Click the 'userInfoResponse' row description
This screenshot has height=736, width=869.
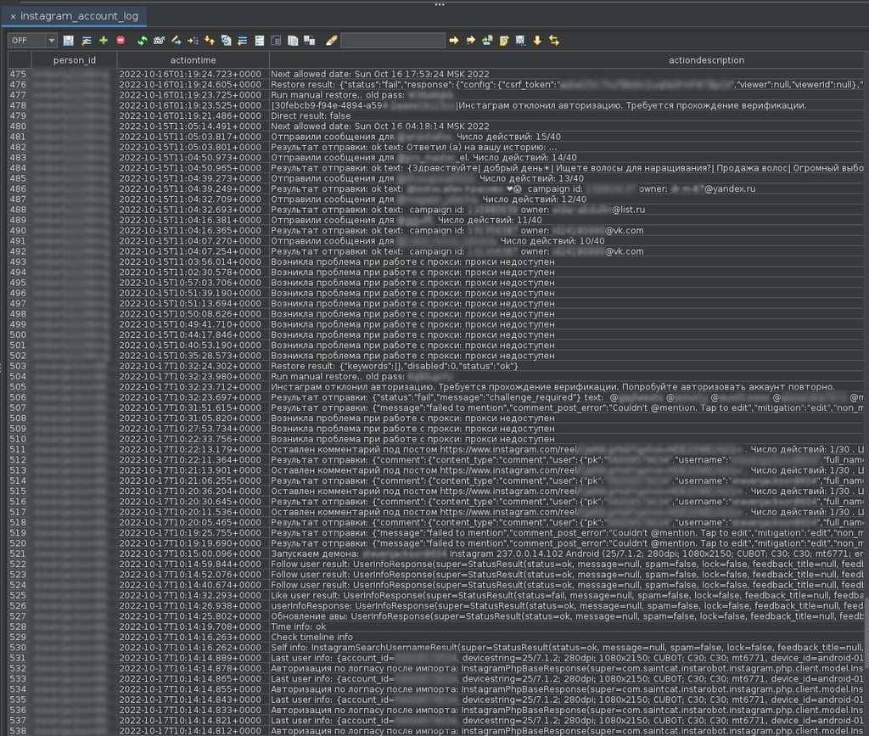(568, 606)
